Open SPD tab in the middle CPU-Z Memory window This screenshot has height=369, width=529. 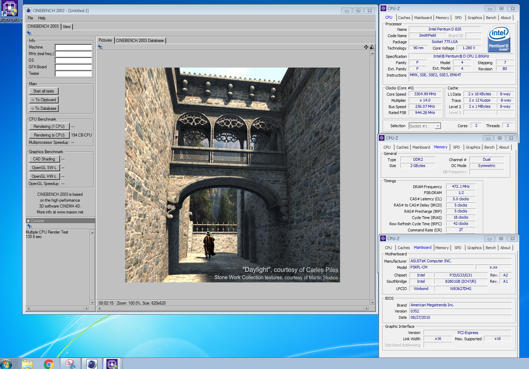point(457,147)
